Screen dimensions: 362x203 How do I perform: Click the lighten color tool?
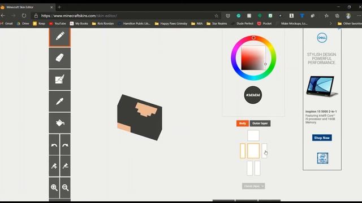[x=54, y=166]
